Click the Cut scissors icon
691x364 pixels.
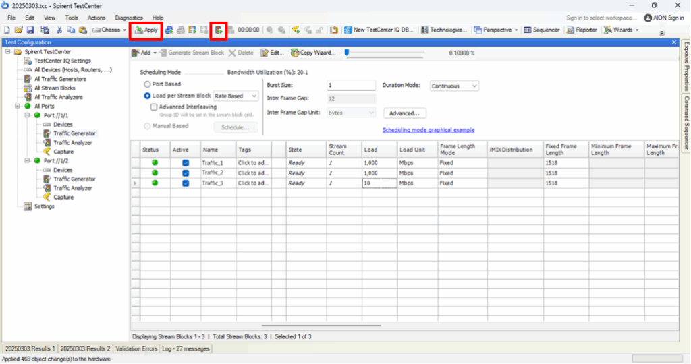pos(59,30)
